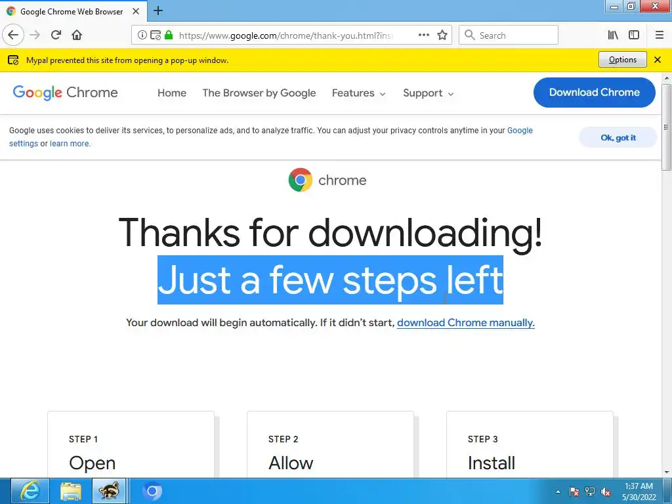Open the Options button for the blocked pop-up
Image resolution: width=672 pixels, height=504 pixels.
coord(622,60)
